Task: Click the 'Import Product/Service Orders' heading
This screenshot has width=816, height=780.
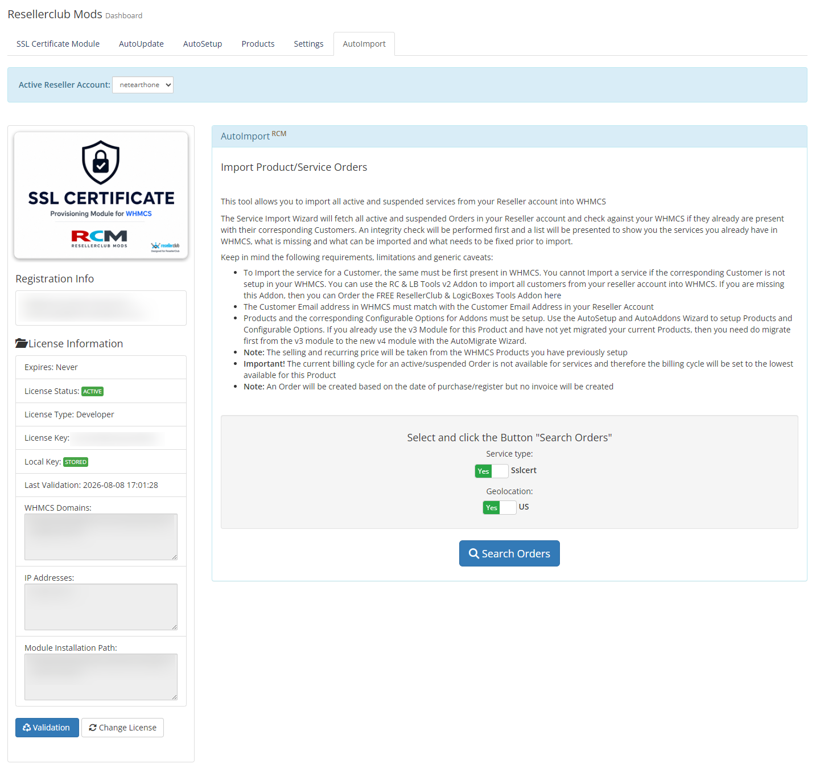Action: (x=294, y=167)
